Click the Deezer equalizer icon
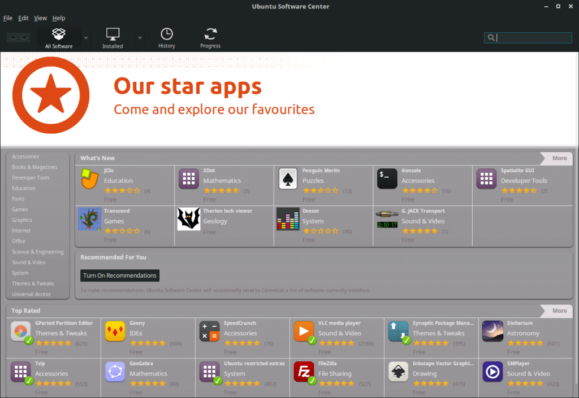Viewport: 579px width, 398px height. coord(288,219)
